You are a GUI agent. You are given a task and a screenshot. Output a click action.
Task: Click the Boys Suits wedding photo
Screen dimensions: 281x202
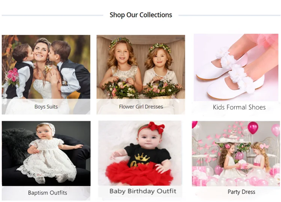[x=46, y=67]
